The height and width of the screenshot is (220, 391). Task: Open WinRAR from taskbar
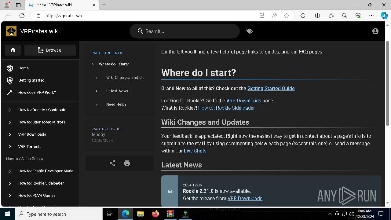170,214
